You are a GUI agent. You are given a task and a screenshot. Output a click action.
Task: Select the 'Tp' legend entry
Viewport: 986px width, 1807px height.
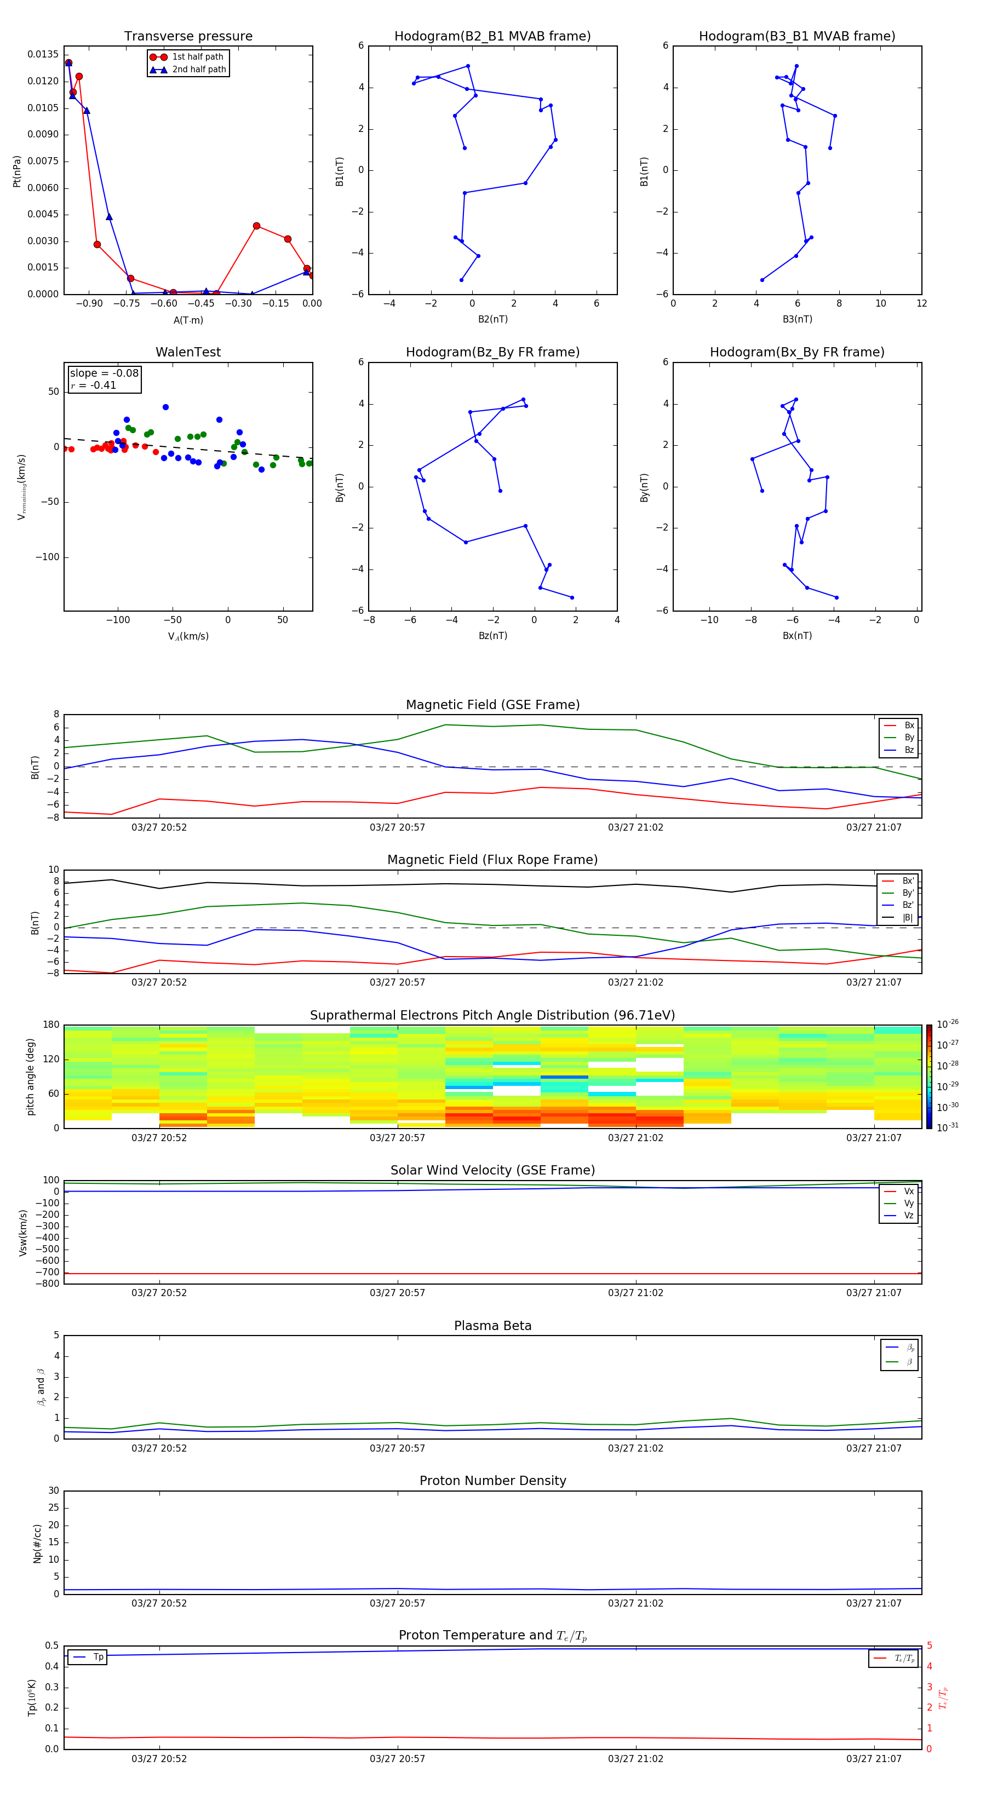[x=88, y=1657]
